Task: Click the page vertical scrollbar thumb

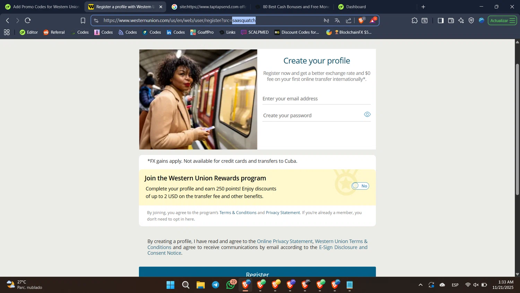Action: (x=517, y=129)
